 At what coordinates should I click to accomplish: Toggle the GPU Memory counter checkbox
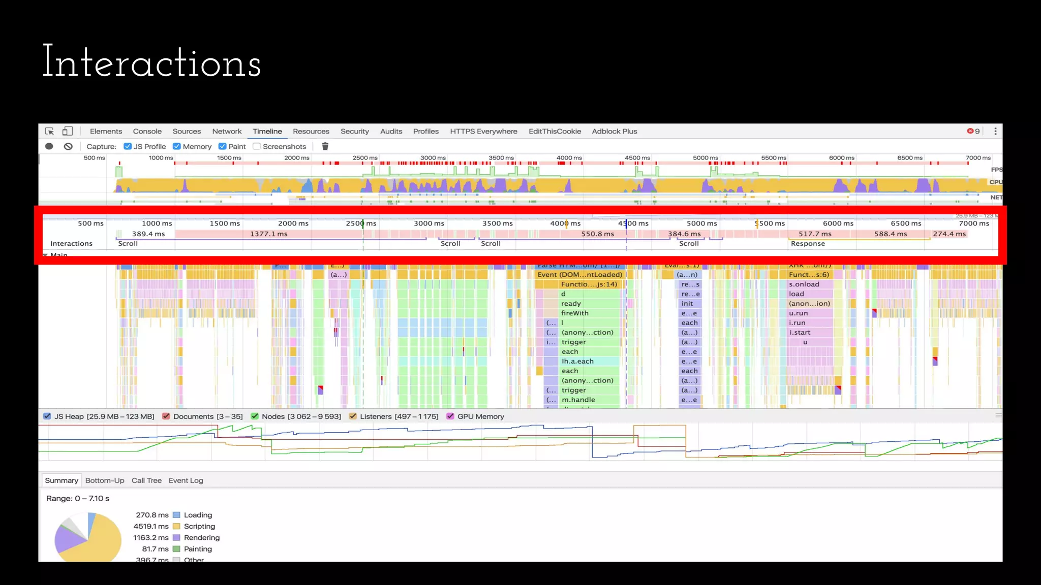[450, 416]
